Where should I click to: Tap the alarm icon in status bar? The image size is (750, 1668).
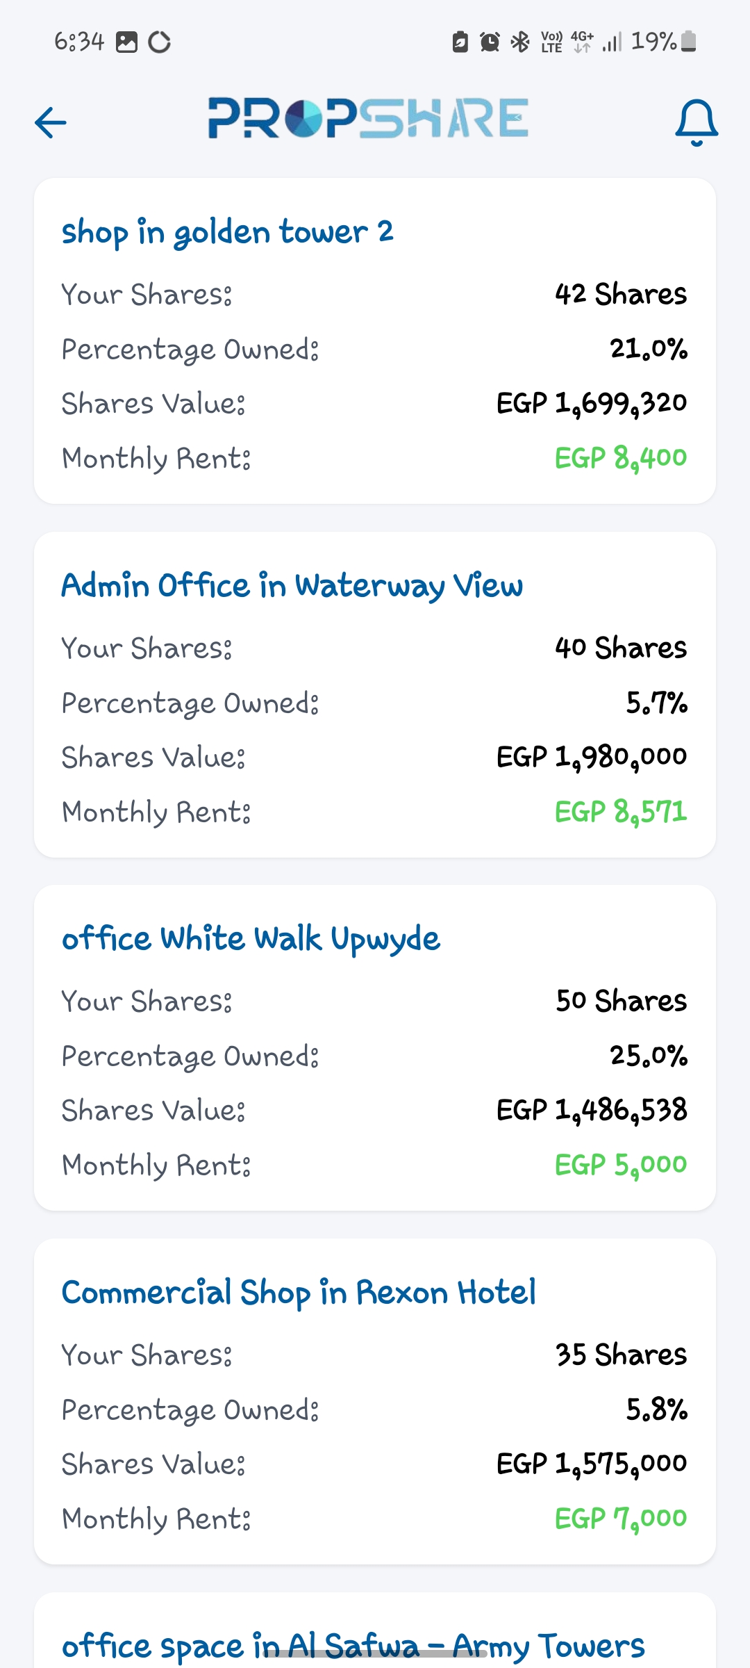click(490, 42)
